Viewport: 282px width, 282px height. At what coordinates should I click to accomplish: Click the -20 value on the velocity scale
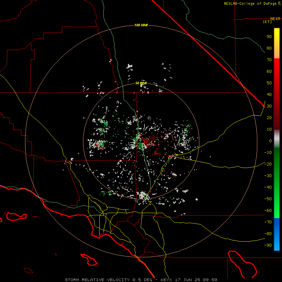click(x=268, y=164)
